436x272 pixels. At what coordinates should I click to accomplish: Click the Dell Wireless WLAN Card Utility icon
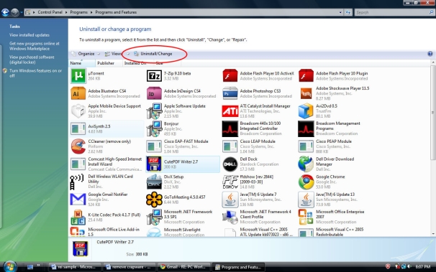(77, 182)
